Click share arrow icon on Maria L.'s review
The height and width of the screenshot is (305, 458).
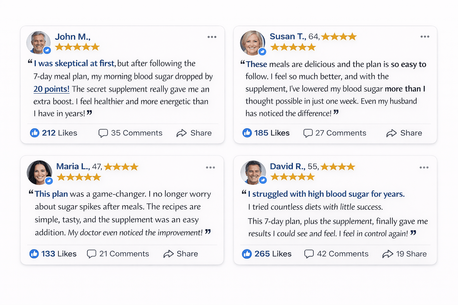point(168,254)
